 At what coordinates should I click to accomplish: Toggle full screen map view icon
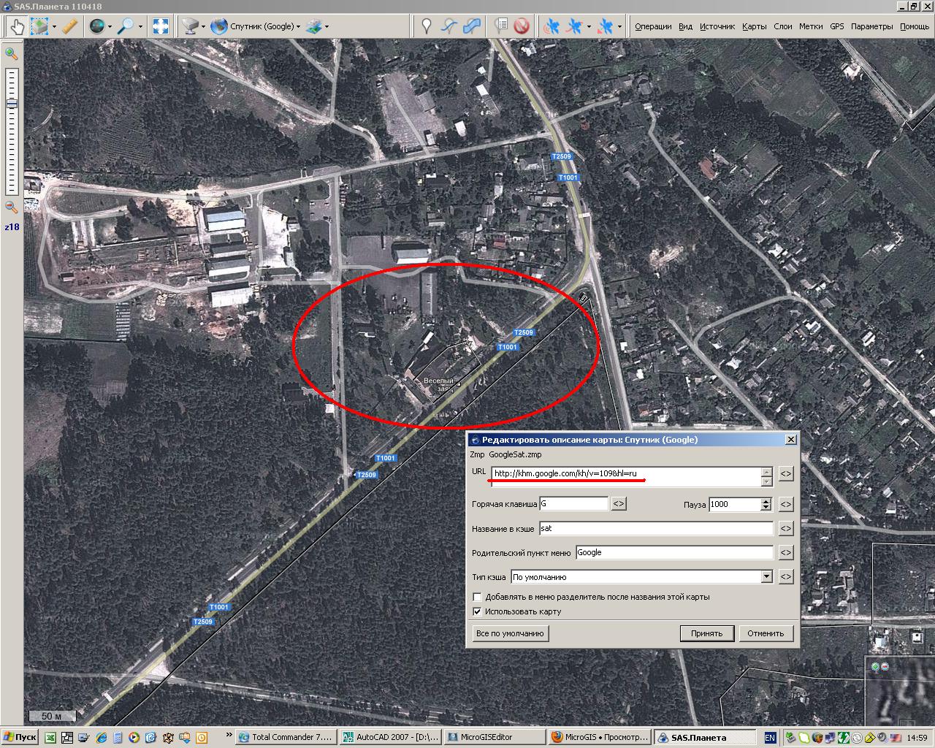(x=160, y=26)
